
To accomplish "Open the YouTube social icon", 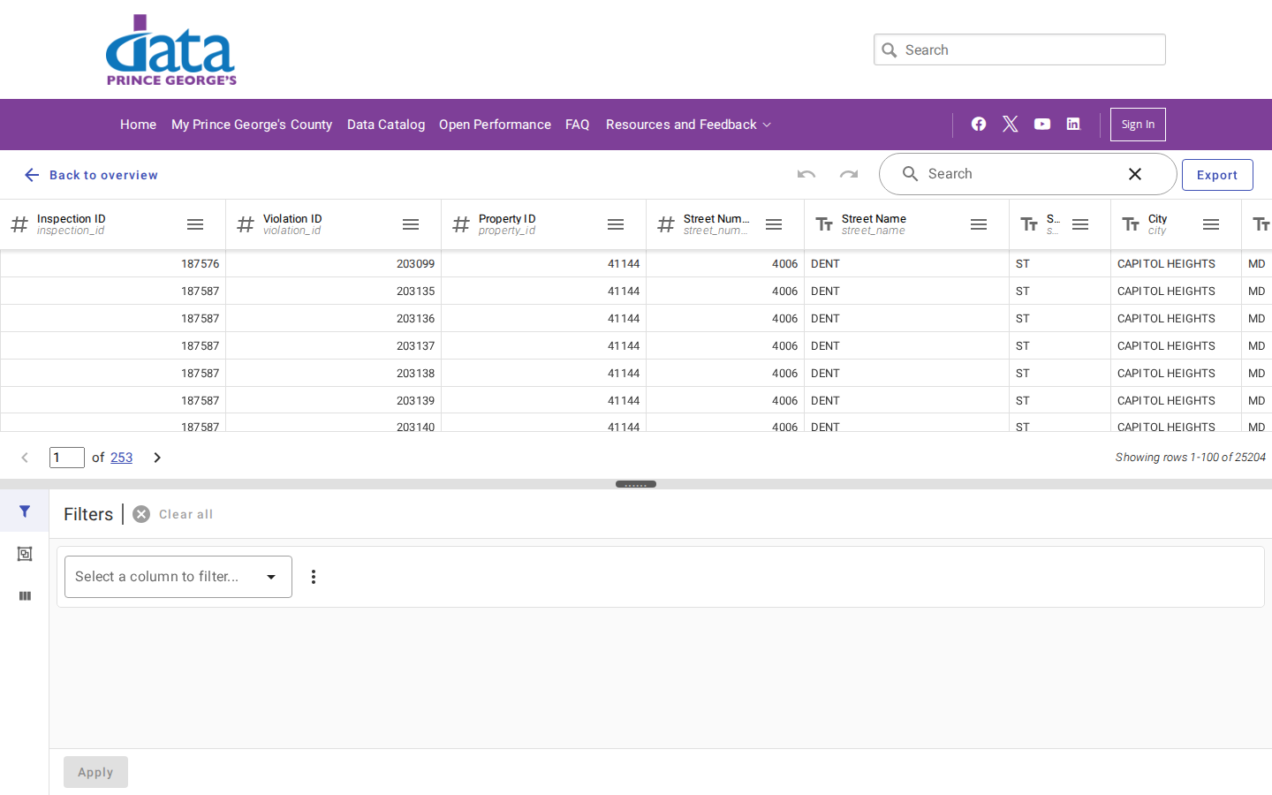I will 1042,124.
